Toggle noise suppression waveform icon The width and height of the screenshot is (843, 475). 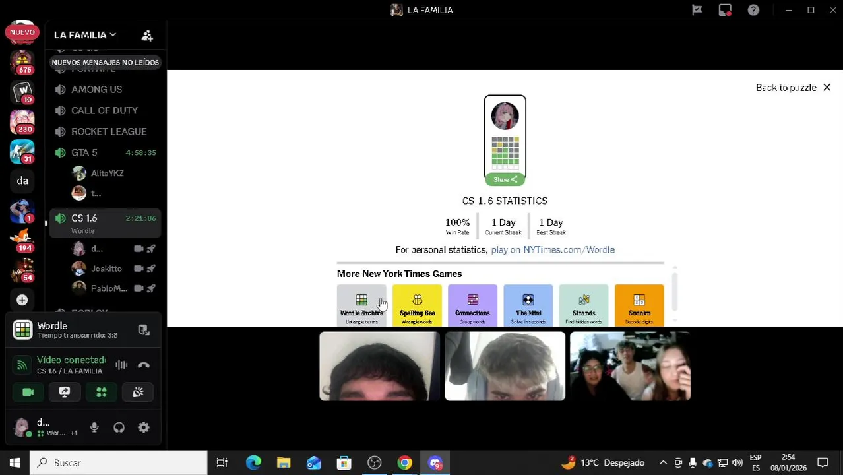coord(121,365)
